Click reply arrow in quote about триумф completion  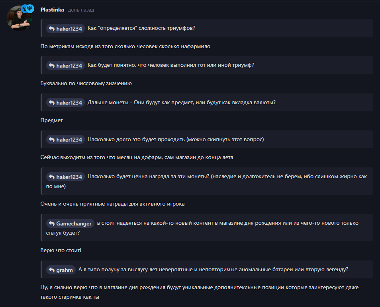point(52,66)
